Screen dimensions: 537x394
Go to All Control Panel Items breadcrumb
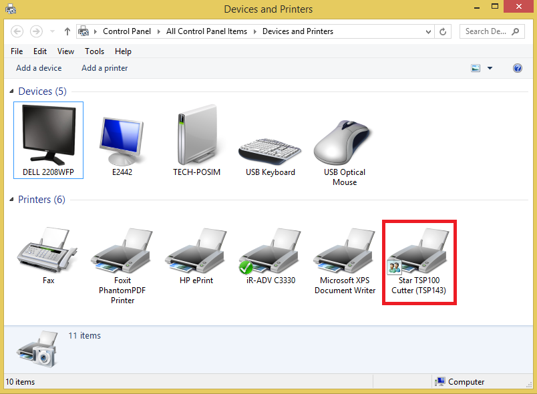[x=206, y=31]
